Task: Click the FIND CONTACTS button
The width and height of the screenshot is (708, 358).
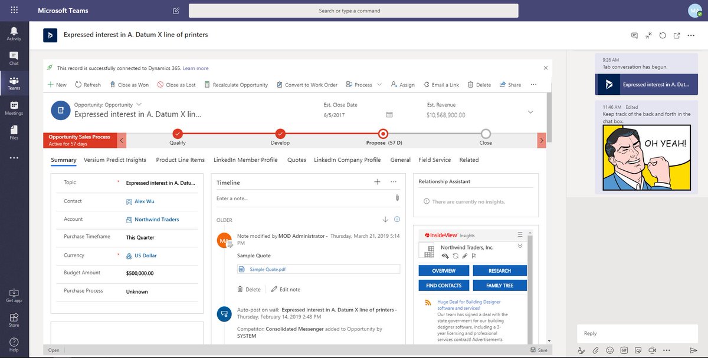Action: [x=444, y=286]
